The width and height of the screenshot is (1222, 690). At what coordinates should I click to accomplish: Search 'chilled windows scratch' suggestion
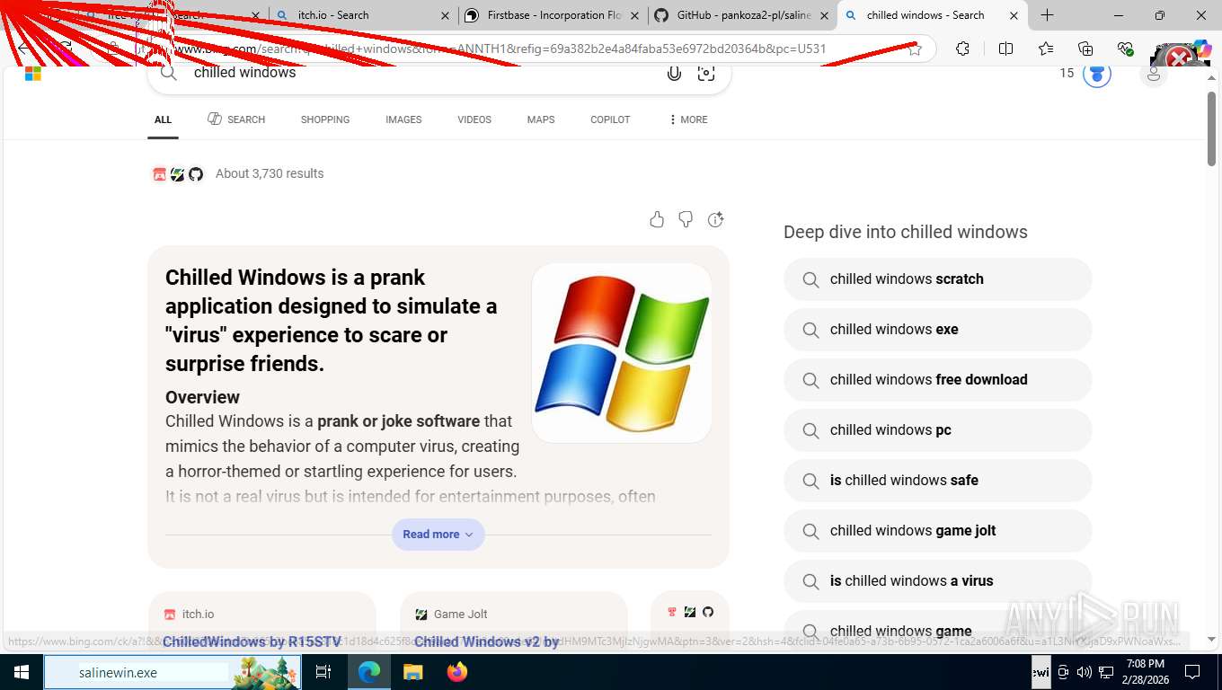(937, 279)
